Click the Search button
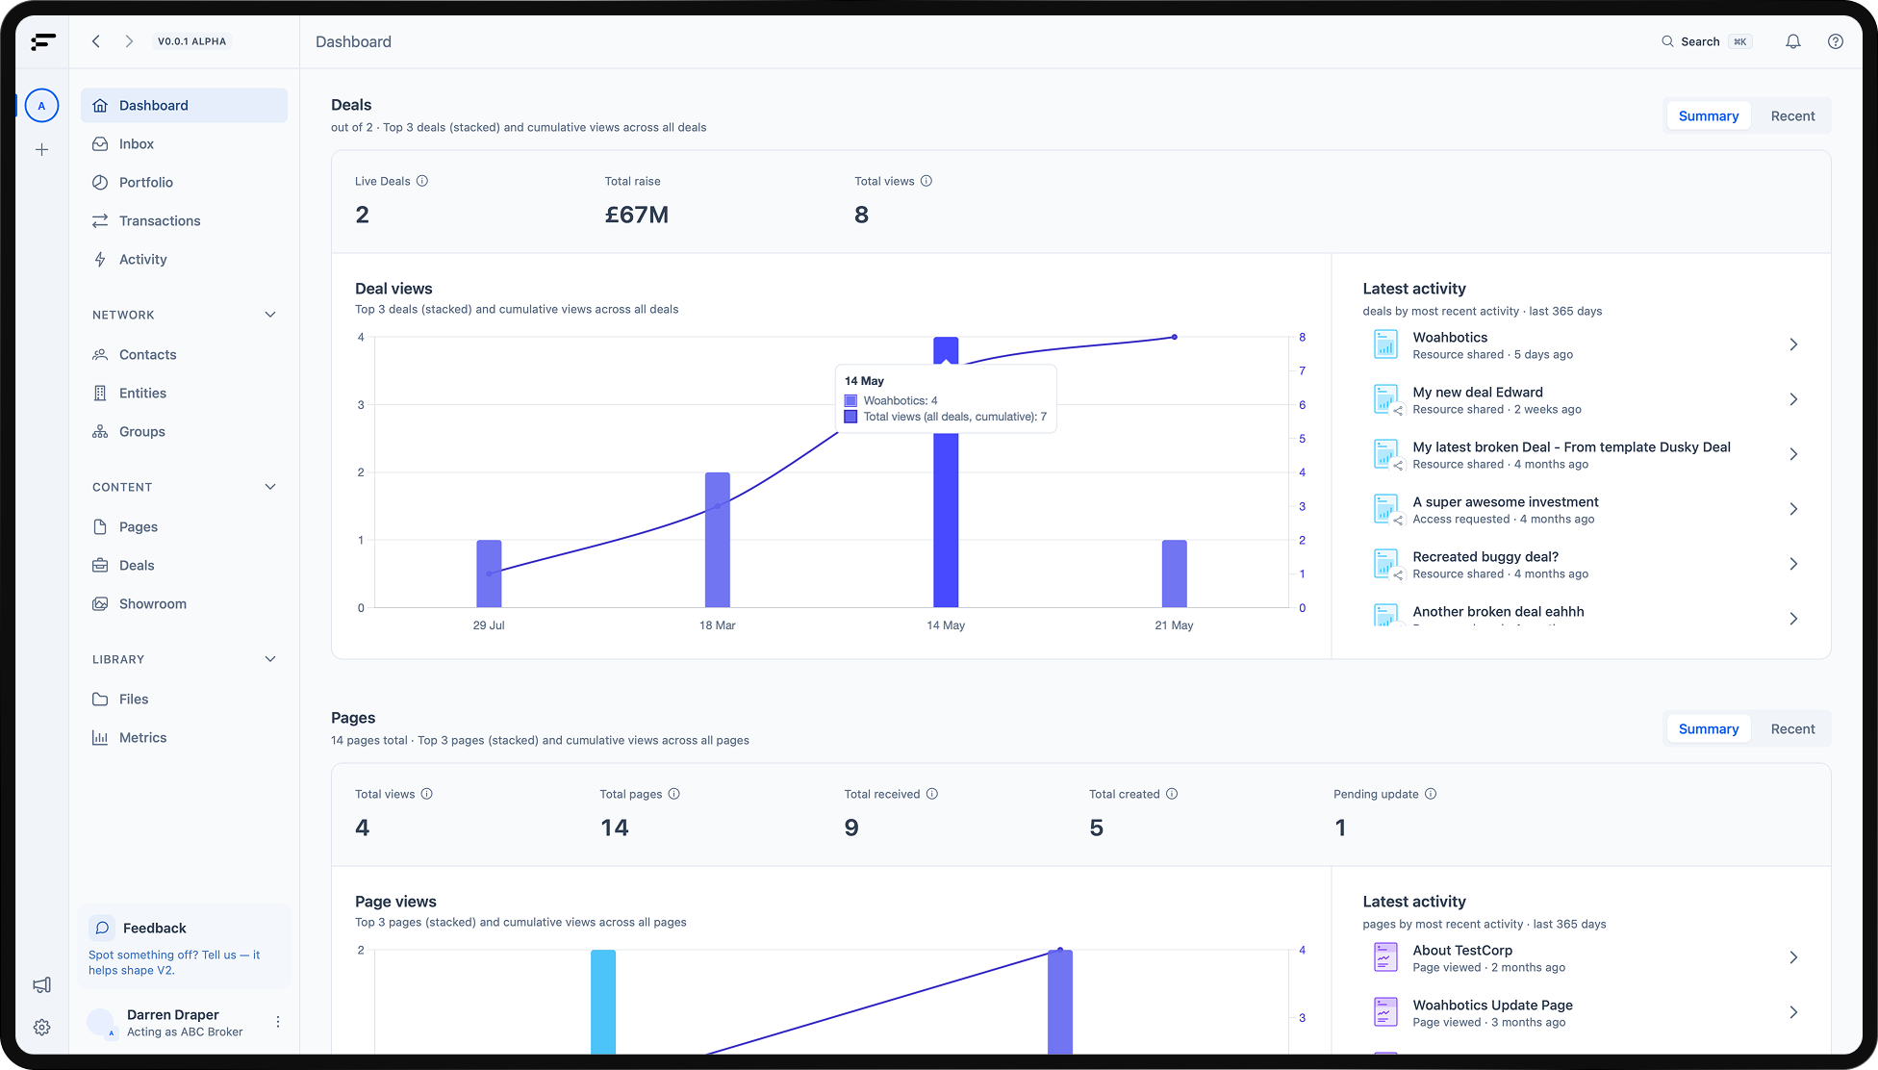1878x1070 pixels. pos(1706,41)
